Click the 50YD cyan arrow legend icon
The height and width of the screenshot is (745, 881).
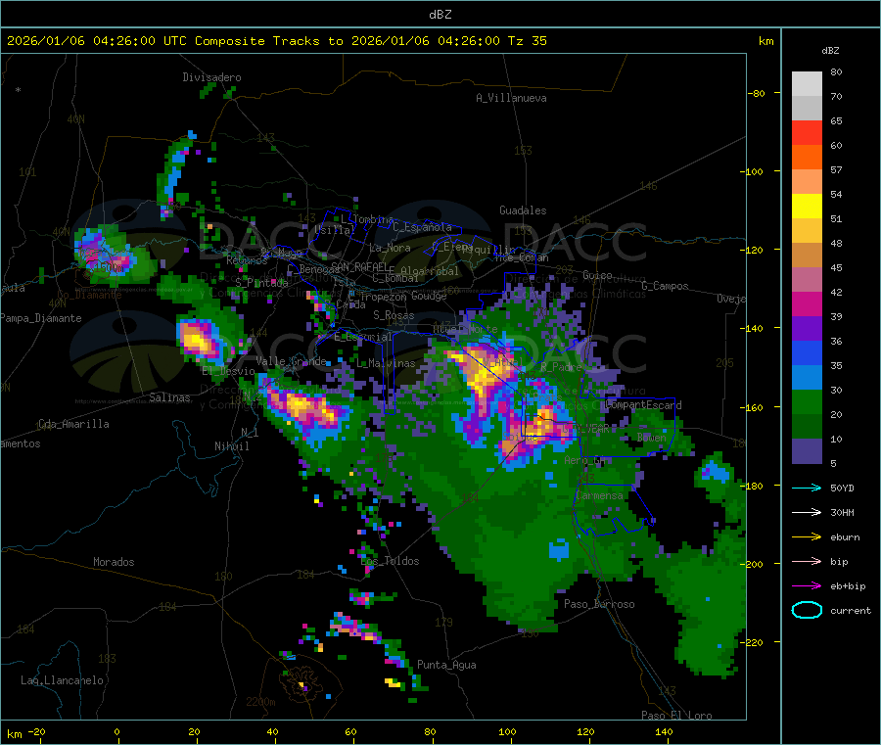(x=807, y=488)
